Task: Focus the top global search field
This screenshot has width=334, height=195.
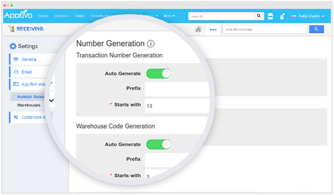Action: [x=221, y=16]
